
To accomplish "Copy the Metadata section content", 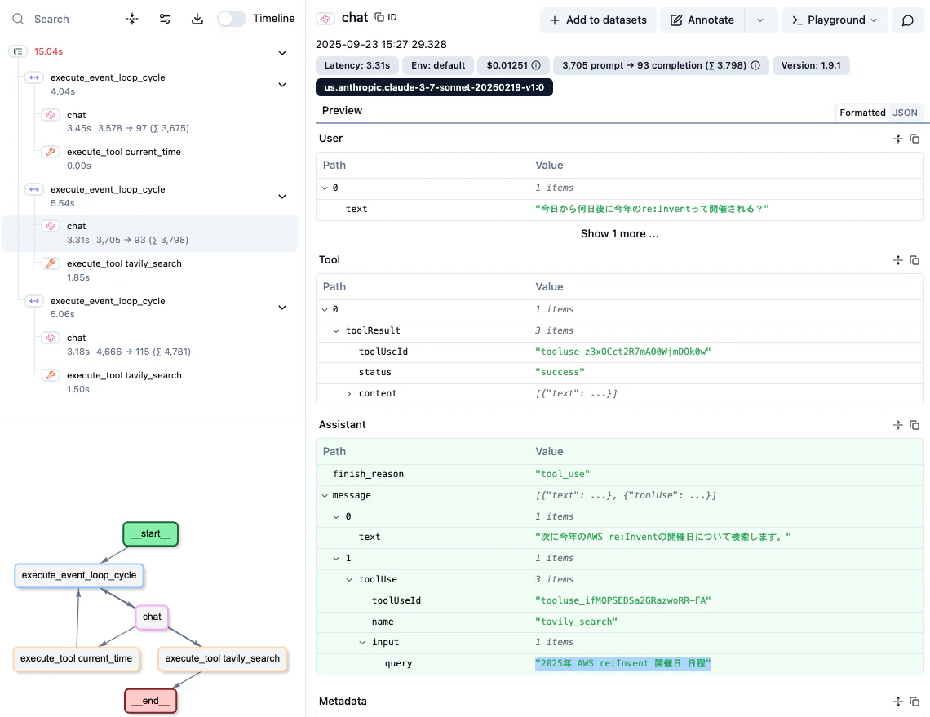I will pyautogui.click(x=914, y=702).
